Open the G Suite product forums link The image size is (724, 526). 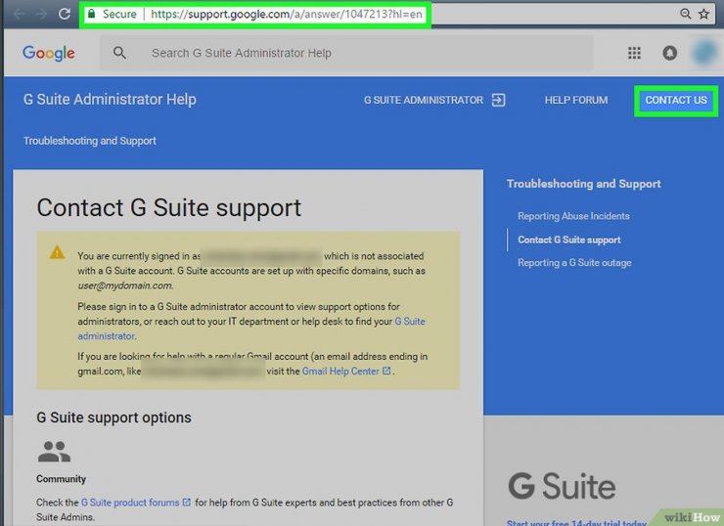(x=130, y=502)
